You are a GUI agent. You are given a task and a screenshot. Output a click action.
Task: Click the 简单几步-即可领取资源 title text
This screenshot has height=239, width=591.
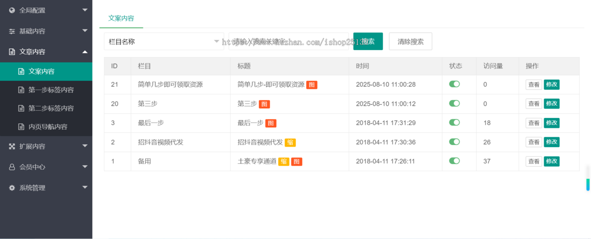271,85
